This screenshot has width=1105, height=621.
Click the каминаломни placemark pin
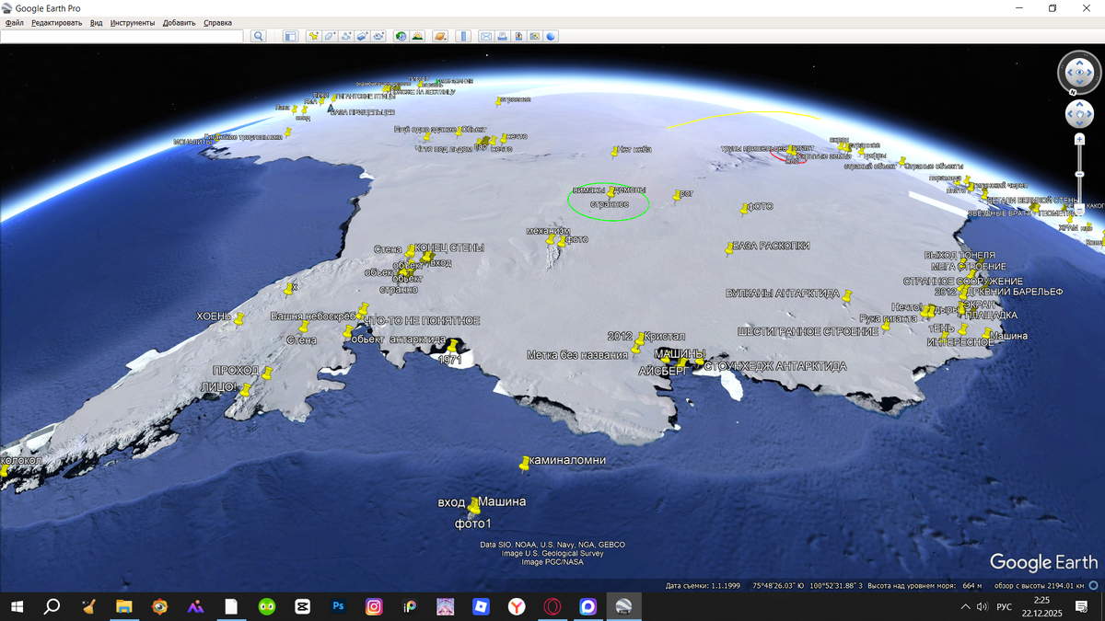tap(524, 466)
